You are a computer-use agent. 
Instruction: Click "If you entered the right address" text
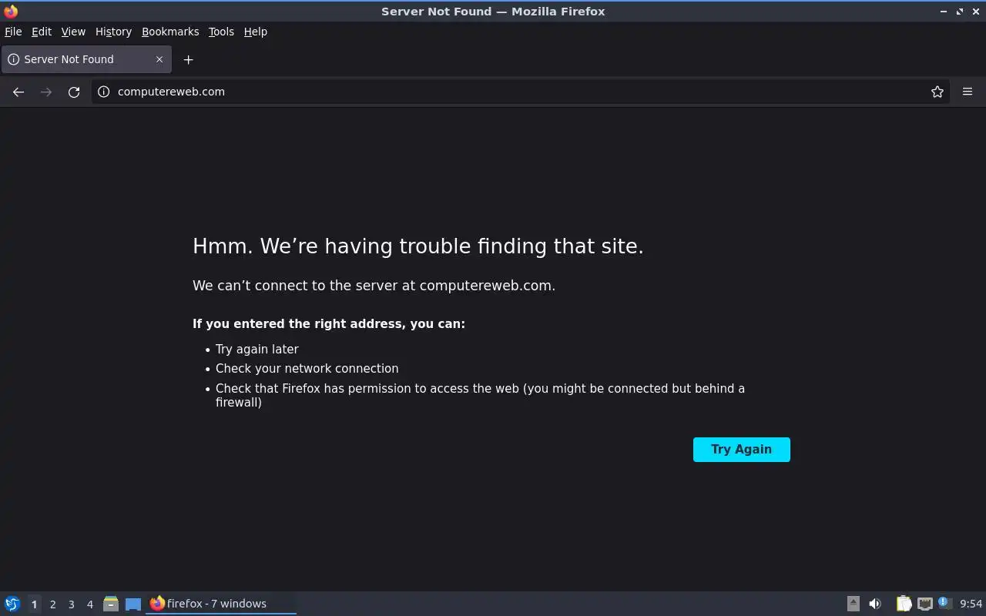(x=329, y=324)
